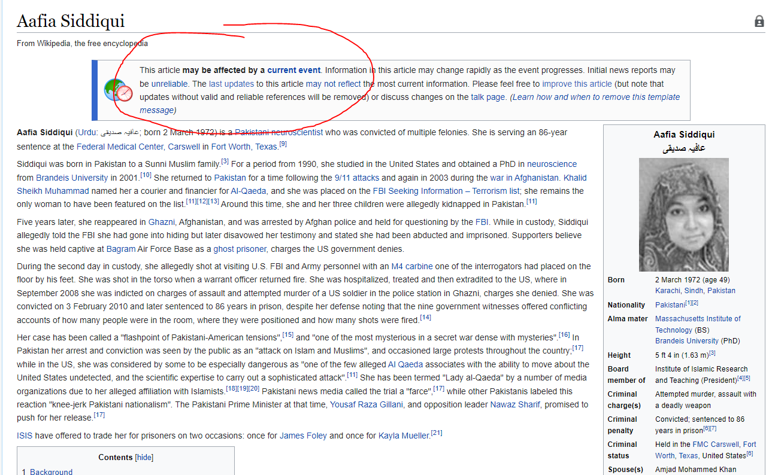Viewport: 769px width, 475px height.
Task: Open the Karachi link in the infobox
Action: pos(668,291)
